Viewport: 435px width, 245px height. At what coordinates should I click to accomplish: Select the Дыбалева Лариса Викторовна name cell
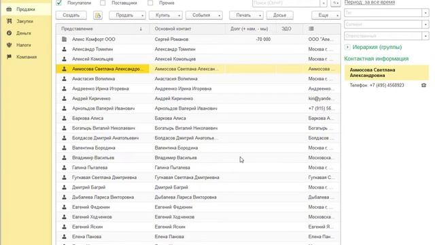tap(103, 197)
